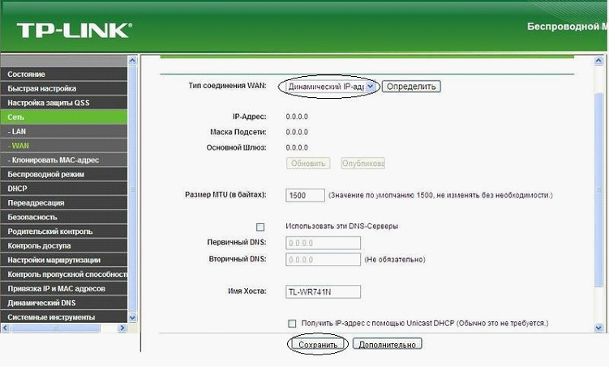The image size is (609, 382).
Task: Click main panel scrollbar down arrow
Action: tap(598, 328)
